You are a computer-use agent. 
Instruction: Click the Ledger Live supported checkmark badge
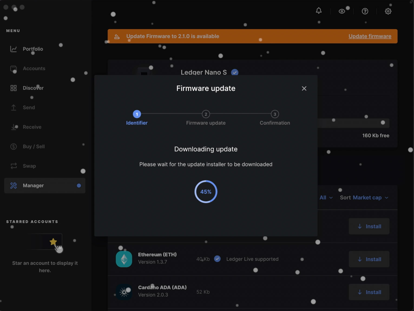coord(217,259)
